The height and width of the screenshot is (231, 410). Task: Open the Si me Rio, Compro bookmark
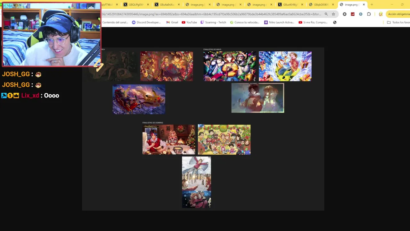point(313,22)
